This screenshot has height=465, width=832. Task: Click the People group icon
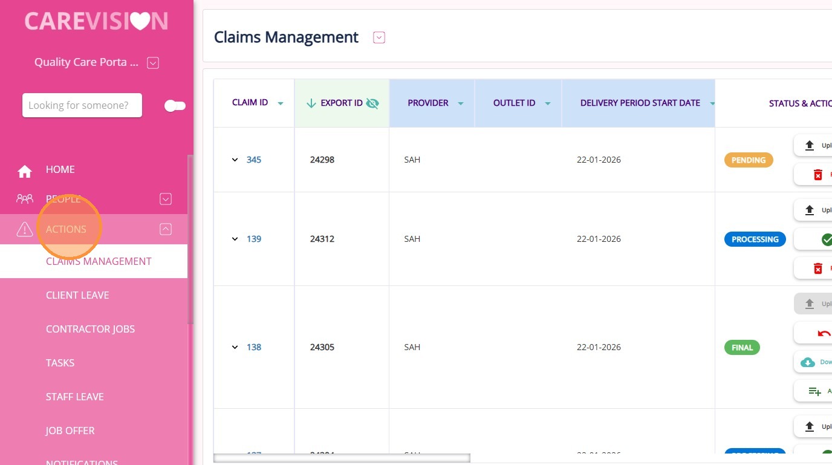click(25, 198)
